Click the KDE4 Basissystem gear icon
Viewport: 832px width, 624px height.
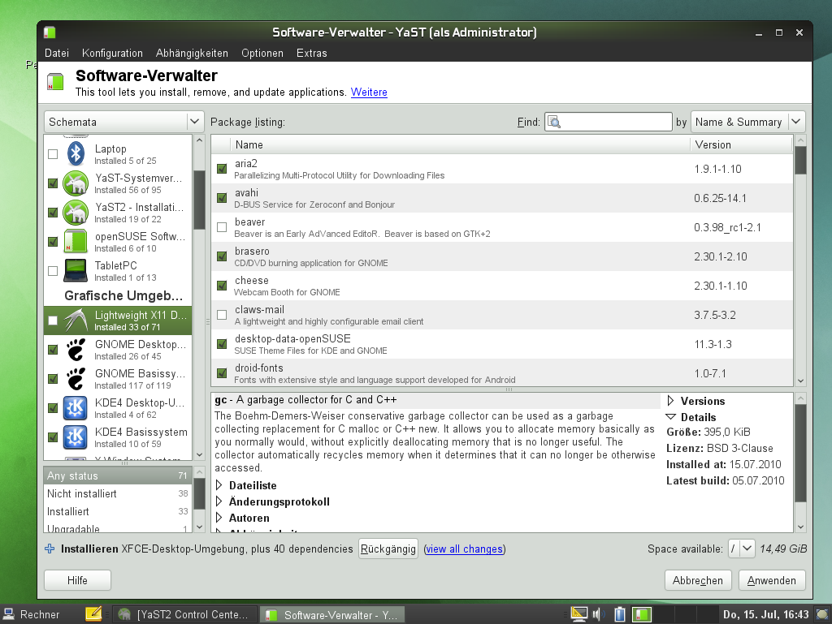pos(76,437)
